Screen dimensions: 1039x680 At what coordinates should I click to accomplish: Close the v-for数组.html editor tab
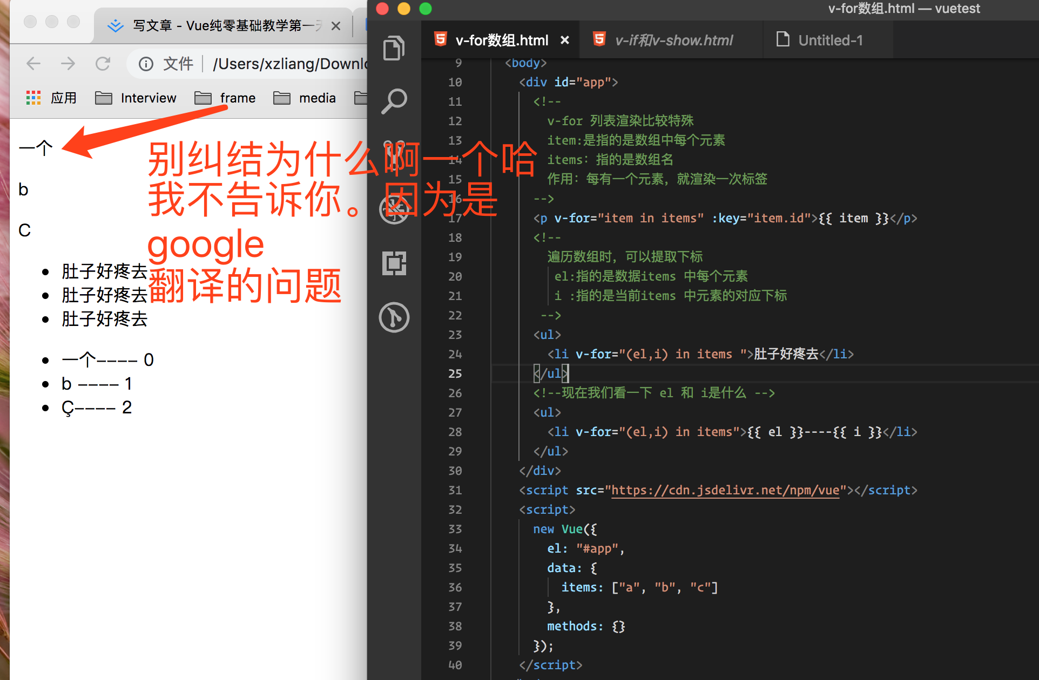(x=565, y=40)
